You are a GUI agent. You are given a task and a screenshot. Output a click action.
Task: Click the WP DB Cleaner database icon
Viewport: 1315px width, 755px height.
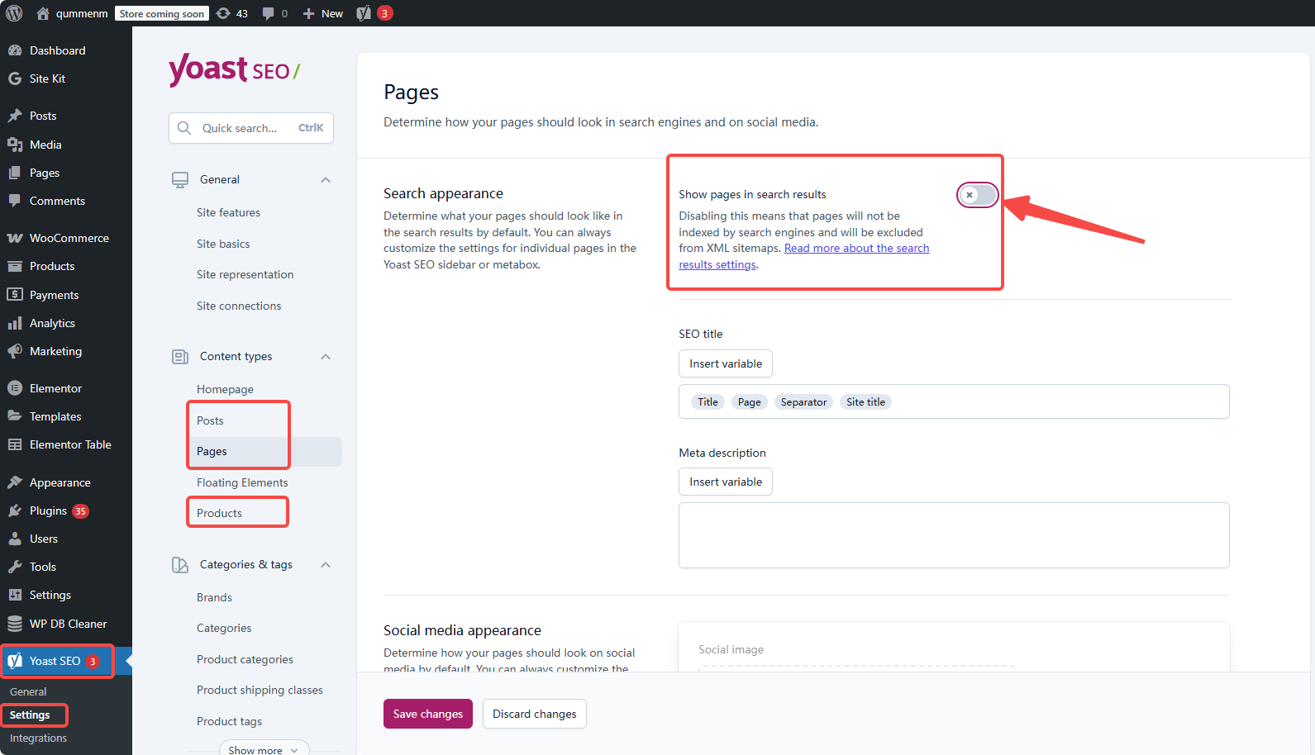point(15,624)
